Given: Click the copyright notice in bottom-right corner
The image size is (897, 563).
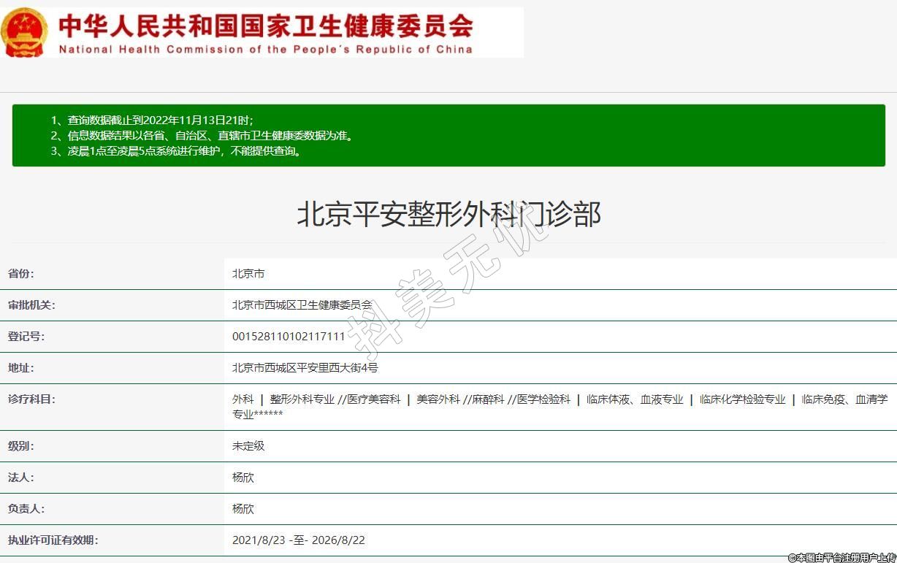Looking at the screenshot, I should [841, 557].
